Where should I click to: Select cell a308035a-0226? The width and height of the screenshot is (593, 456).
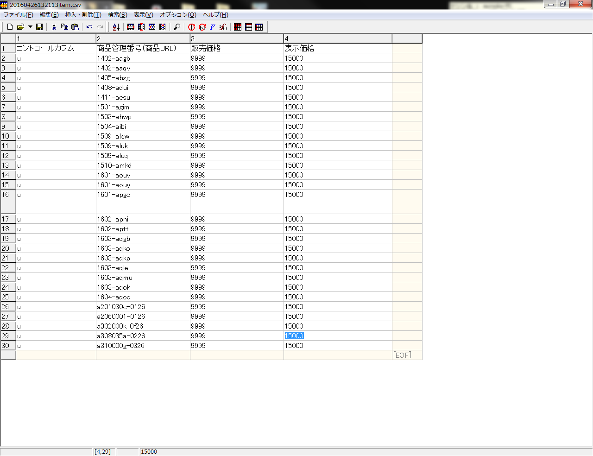pos(143,336)
